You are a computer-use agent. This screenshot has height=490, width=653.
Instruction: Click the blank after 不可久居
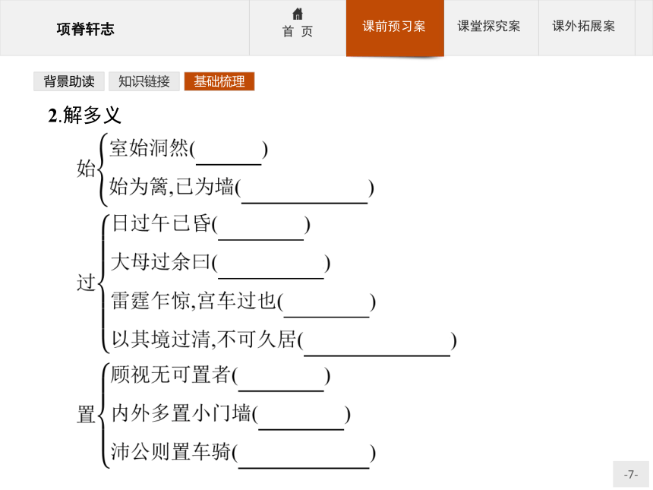point(377,343)
